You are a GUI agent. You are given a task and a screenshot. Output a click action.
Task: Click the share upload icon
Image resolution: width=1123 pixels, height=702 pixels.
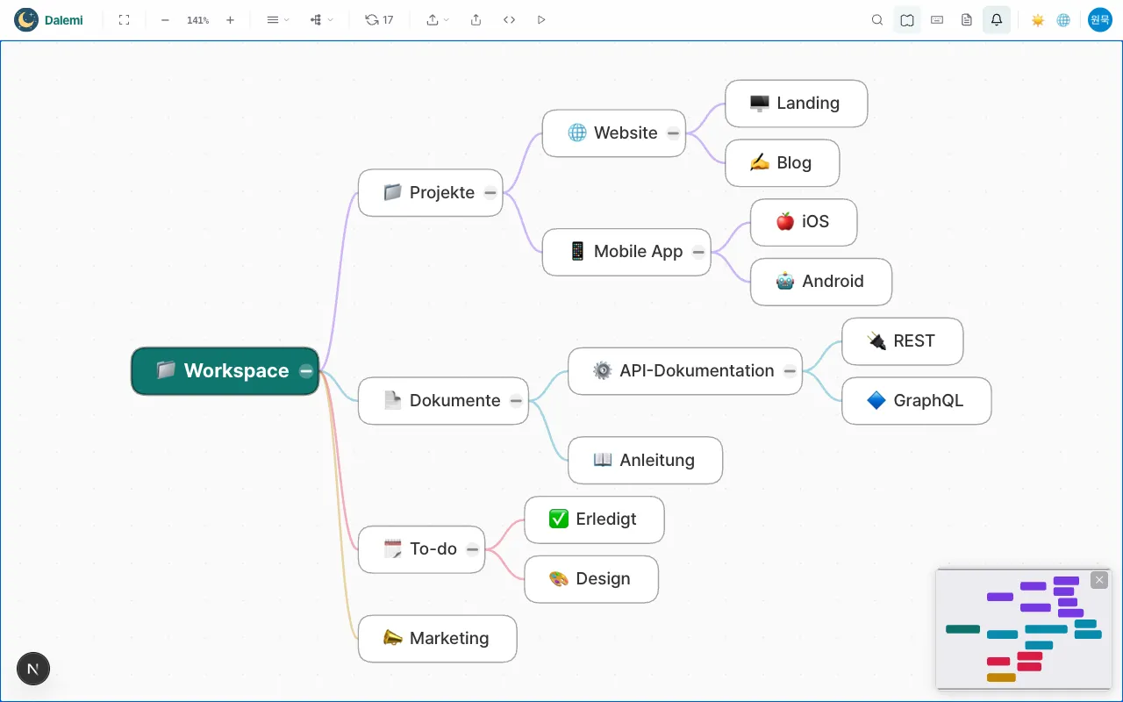(476, 19)
